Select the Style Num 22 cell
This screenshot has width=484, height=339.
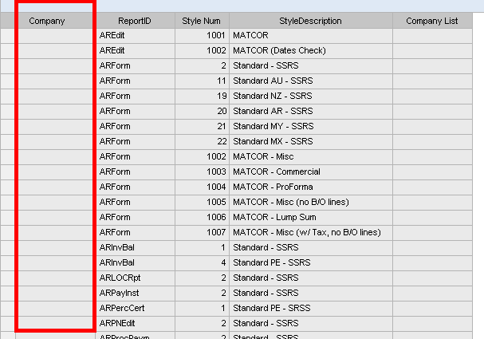click(x=203, y=141)
